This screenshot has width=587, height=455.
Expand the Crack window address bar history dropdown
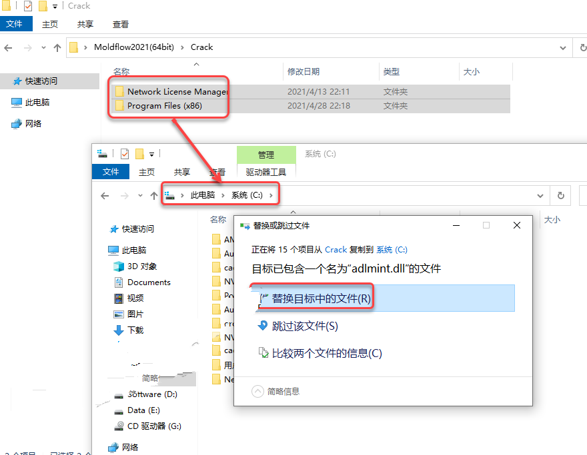click(x=563, y=48)
